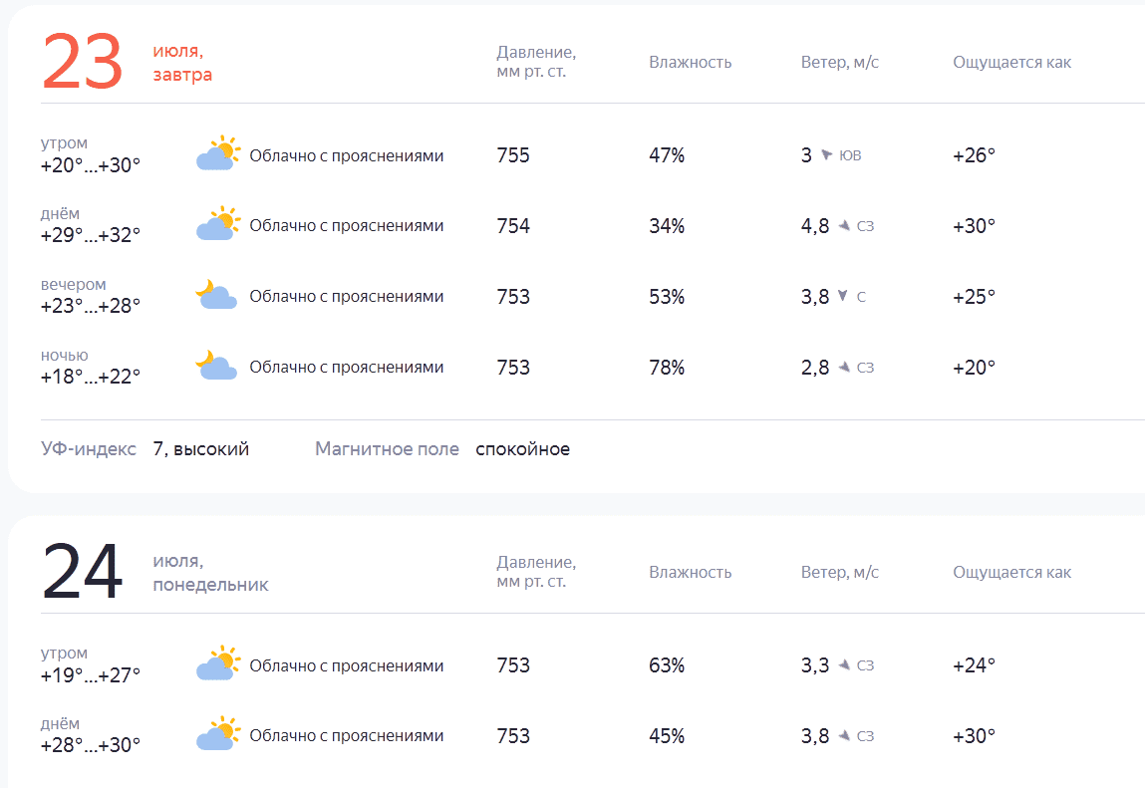Click the north wind arrow for July 23 evening

coord(843,296)
